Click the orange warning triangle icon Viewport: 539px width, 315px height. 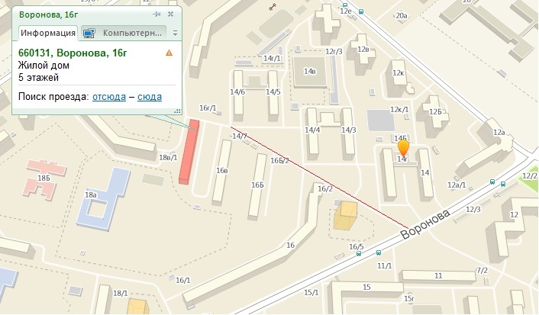pos(169,53)
